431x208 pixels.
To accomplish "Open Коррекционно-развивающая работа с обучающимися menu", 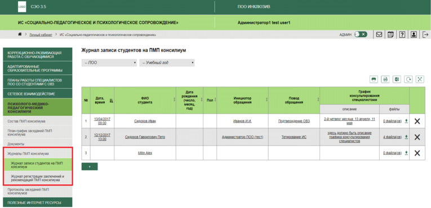I will tap(37, 55).
